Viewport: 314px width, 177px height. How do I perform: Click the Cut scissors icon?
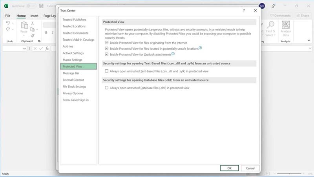(x=33, y=23)
